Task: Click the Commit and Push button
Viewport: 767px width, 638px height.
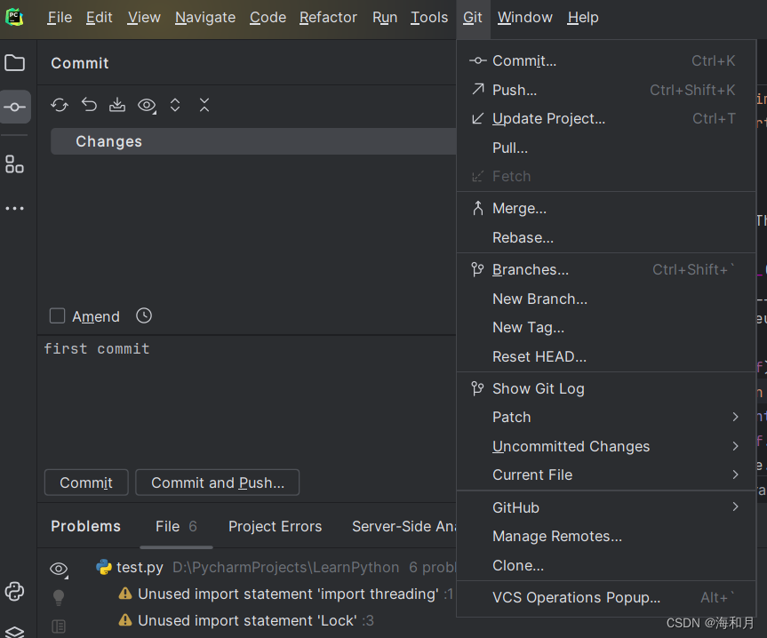Action: (x=217, y=482)
